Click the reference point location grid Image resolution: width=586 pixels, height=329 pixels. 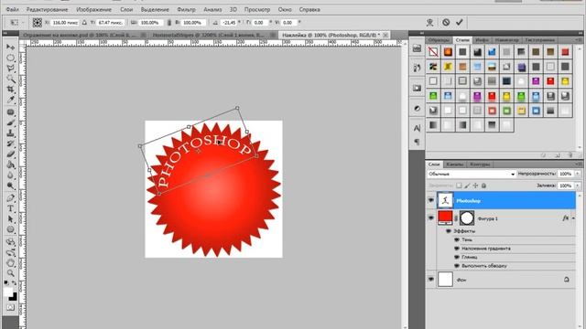(37, 22)
